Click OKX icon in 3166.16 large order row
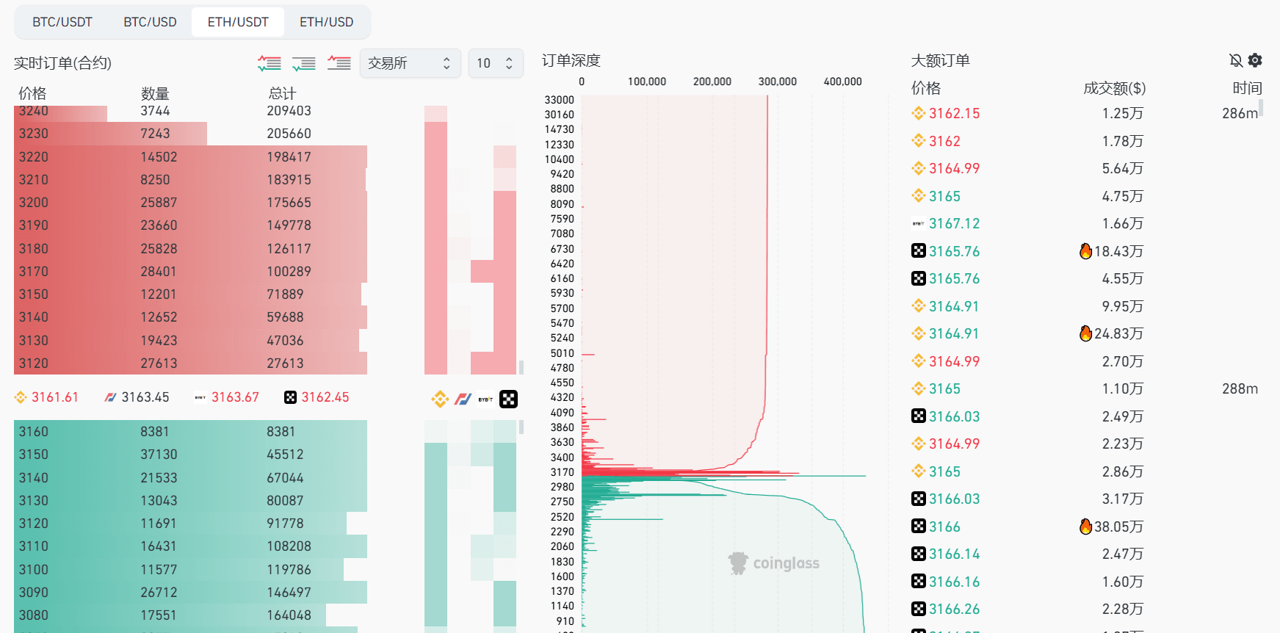 918,582
